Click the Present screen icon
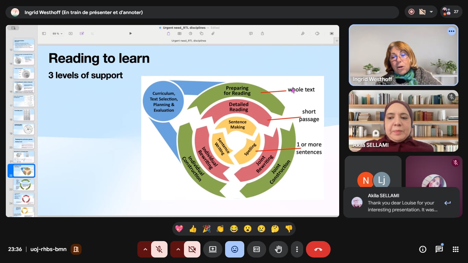The width and height of the screenshot is (468, 263). pos(212,249)
